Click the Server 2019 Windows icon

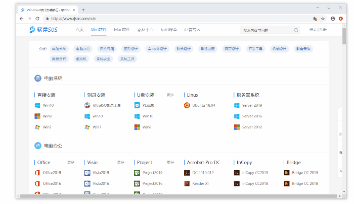(x=237, y=105)
